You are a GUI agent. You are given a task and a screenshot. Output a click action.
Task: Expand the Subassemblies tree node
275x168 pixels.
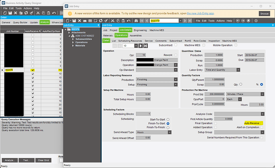tap(73, 39)
